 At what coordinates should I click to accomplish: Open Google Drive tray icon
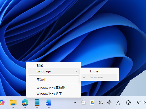point(92,103)
